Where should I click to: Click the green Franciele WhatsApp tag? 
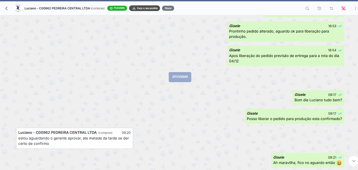[x=117, y=8]
